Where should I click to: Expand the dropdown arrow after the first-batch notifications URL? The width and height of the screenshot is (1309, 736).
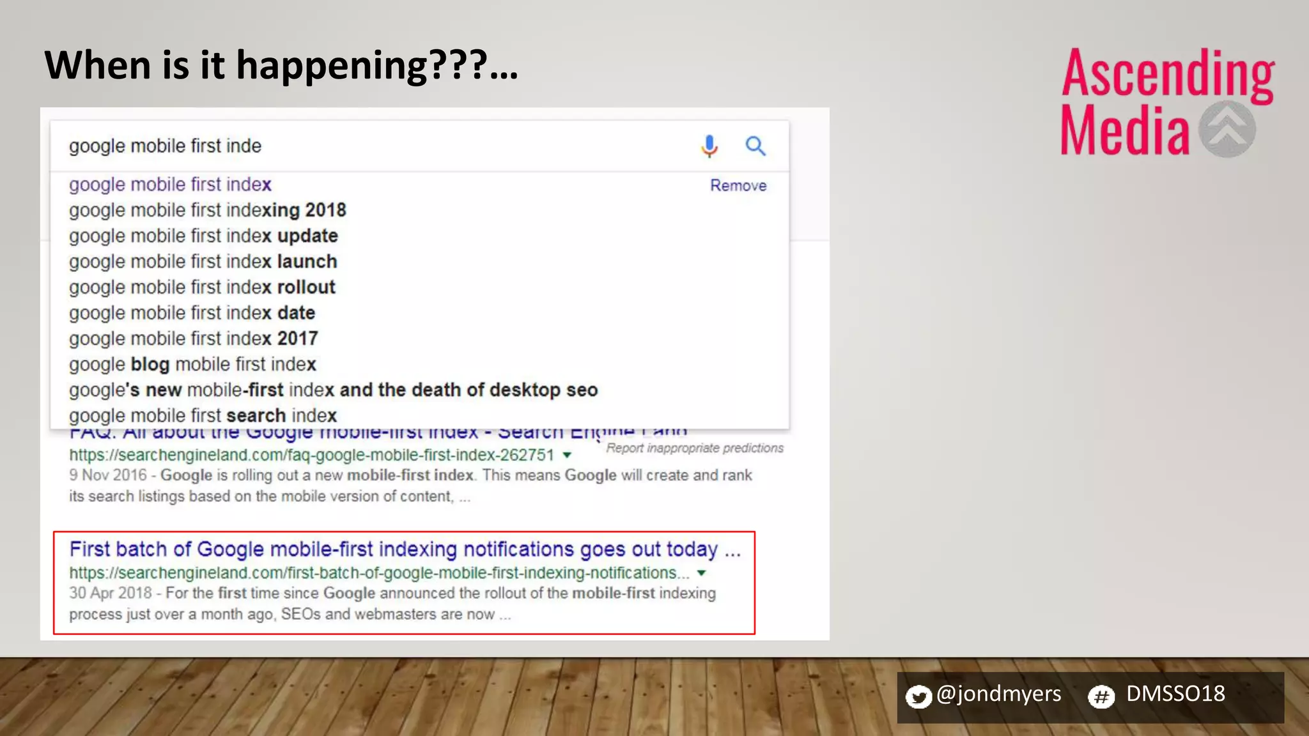(702, 573)
